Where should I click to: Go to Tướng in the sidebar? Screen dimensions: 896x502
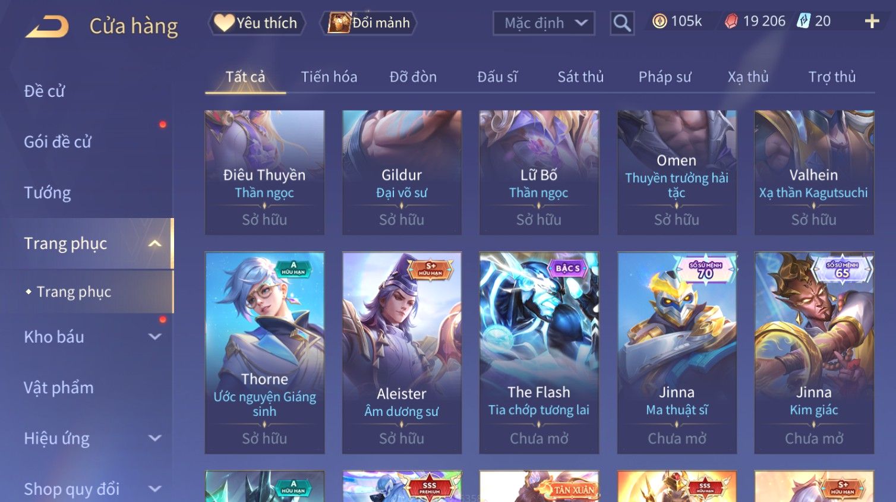point(48,193)
